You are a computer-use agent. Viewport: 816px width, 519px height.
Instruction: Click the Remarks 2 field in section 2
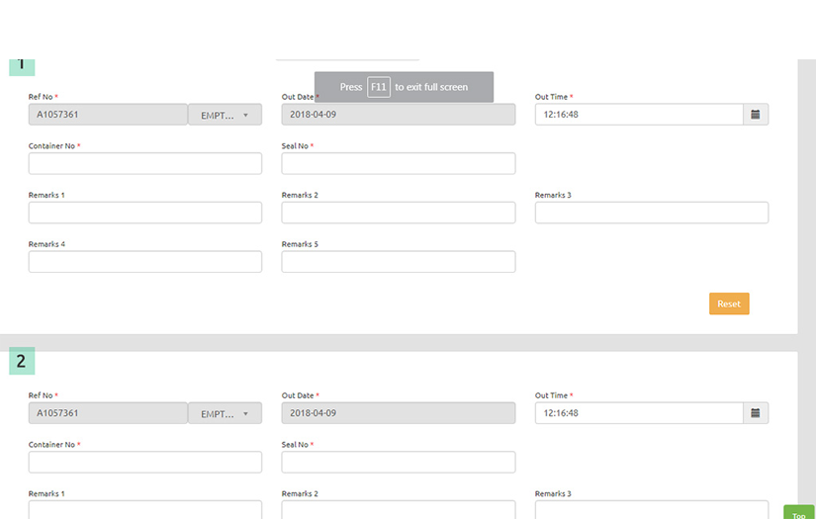pos(399,510)
